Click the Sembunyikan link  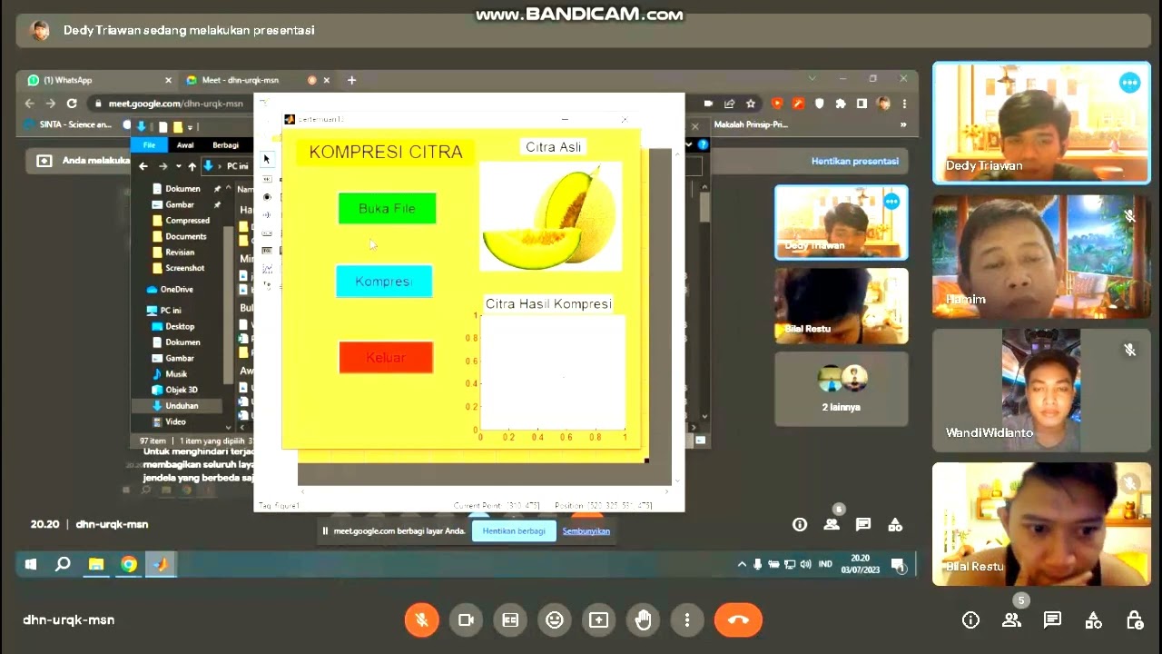[x=586, y=531]
